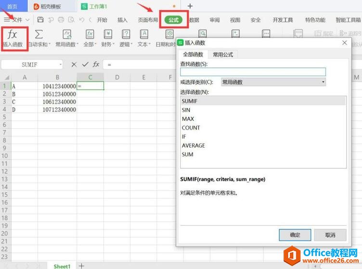Select SUM in the function list

263,154
